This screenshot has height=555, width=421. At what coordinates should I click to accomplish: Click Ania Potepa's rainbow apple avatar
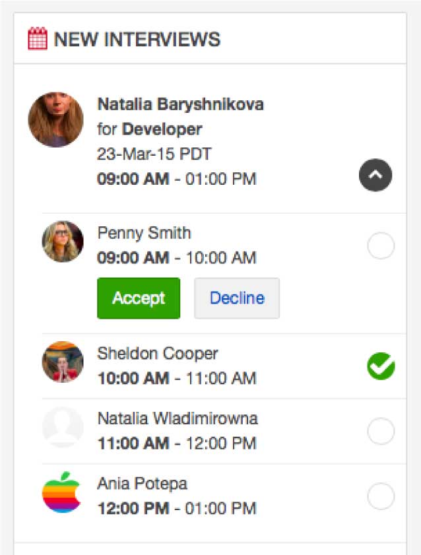coord(61,492)
